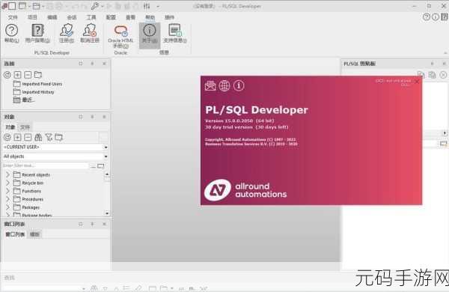Click the globe website icon in About dialog
Screen dimensions: 449x292
[224, 85]
